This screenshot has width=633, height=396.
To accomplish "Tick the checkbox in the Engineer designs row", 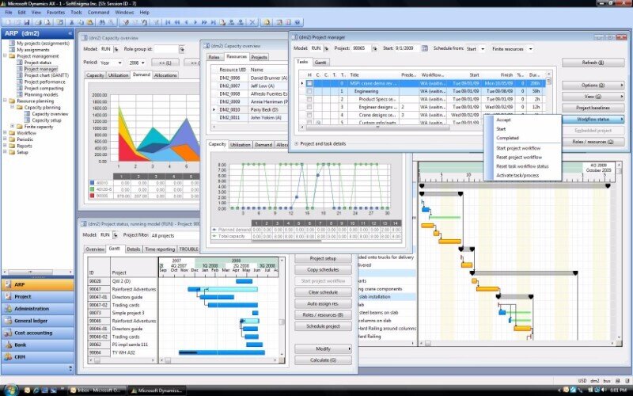I will pyautogui.click(x=309, y=107).
